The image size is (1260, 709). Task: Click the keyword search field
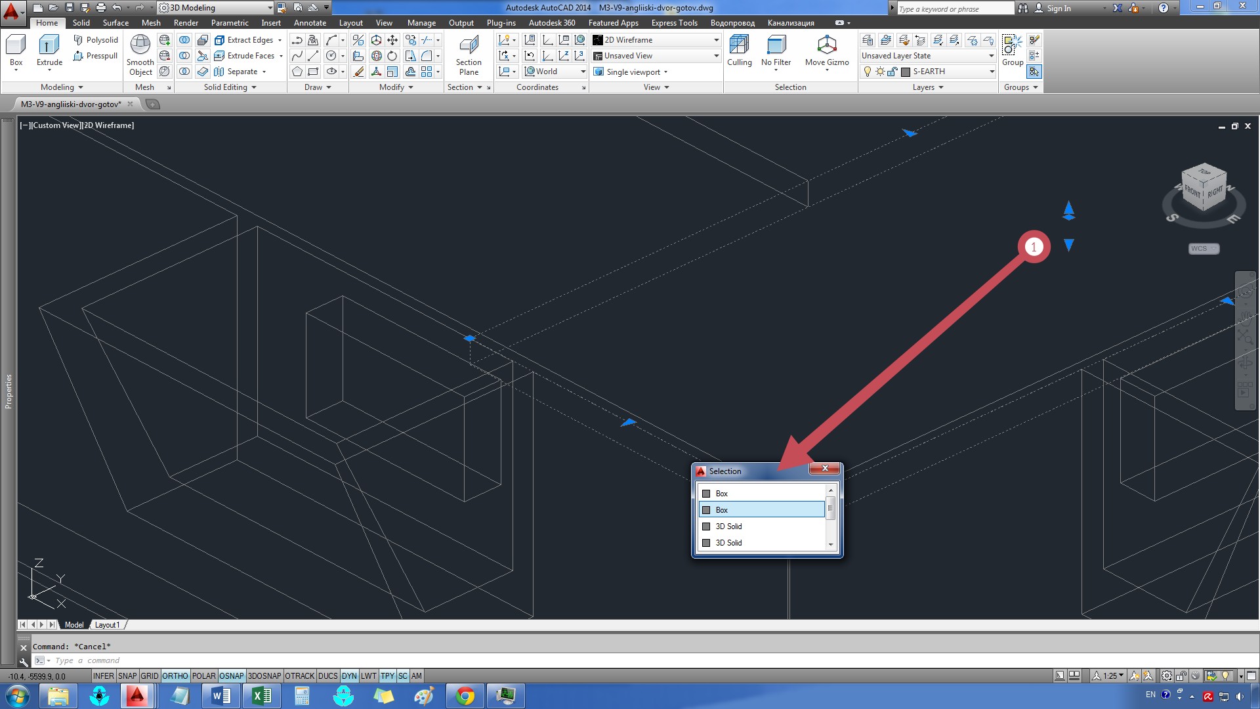(955, 9)
